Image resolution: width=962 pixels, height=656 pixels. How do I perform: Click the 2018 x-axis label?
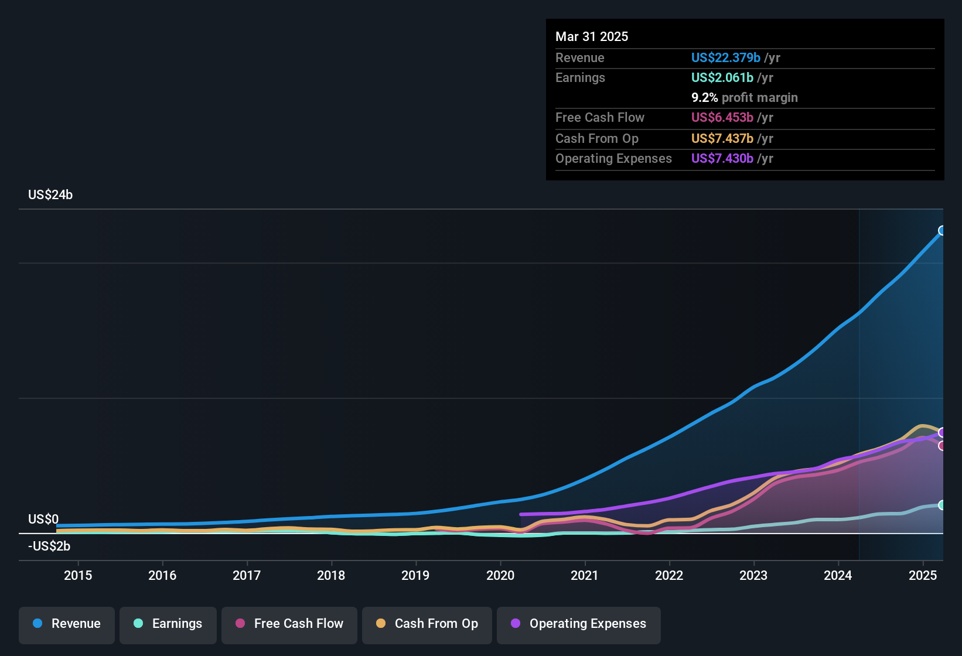(x=331, y=575)
